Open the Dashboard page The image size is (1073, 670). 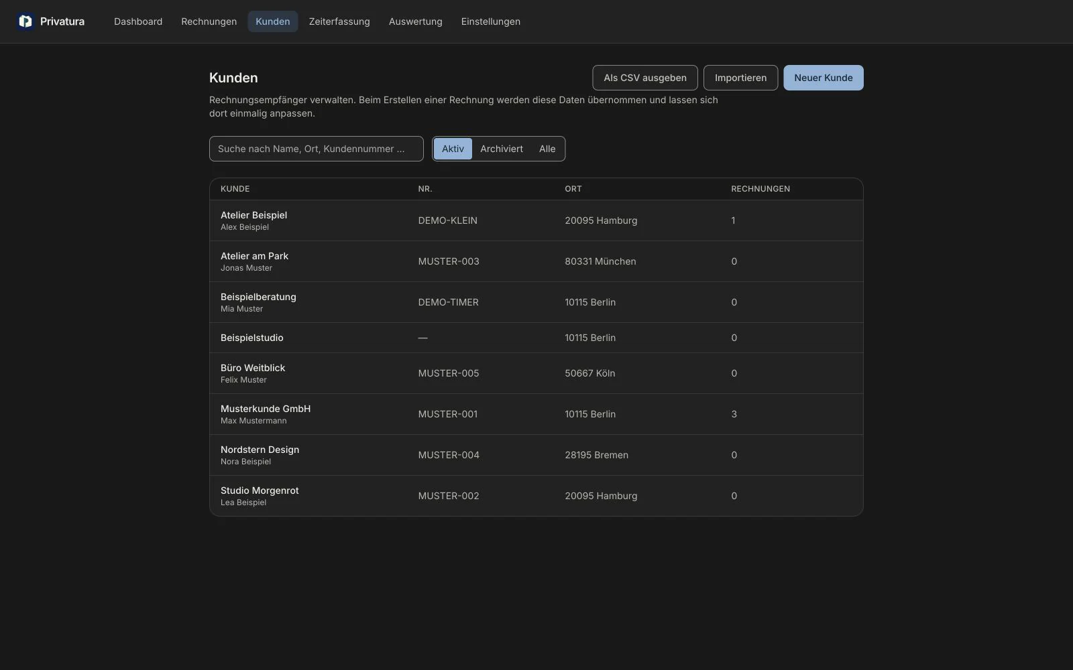[138, 21]
